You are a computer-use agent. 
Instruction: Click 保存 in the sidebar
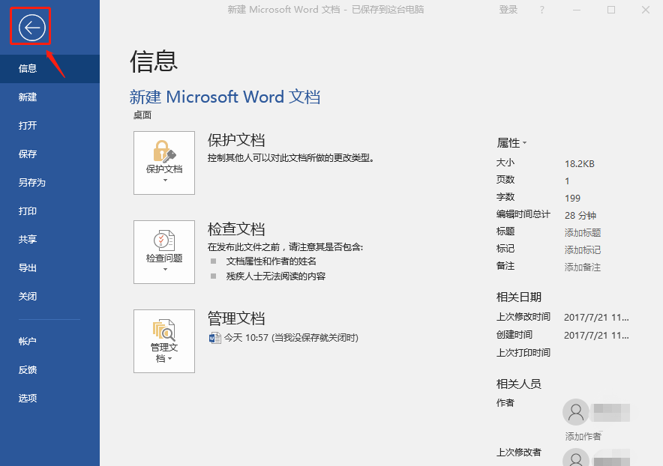point(50,154)
